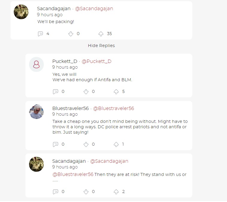Open @Sacandagajan handle in the top post

point(94,9)
